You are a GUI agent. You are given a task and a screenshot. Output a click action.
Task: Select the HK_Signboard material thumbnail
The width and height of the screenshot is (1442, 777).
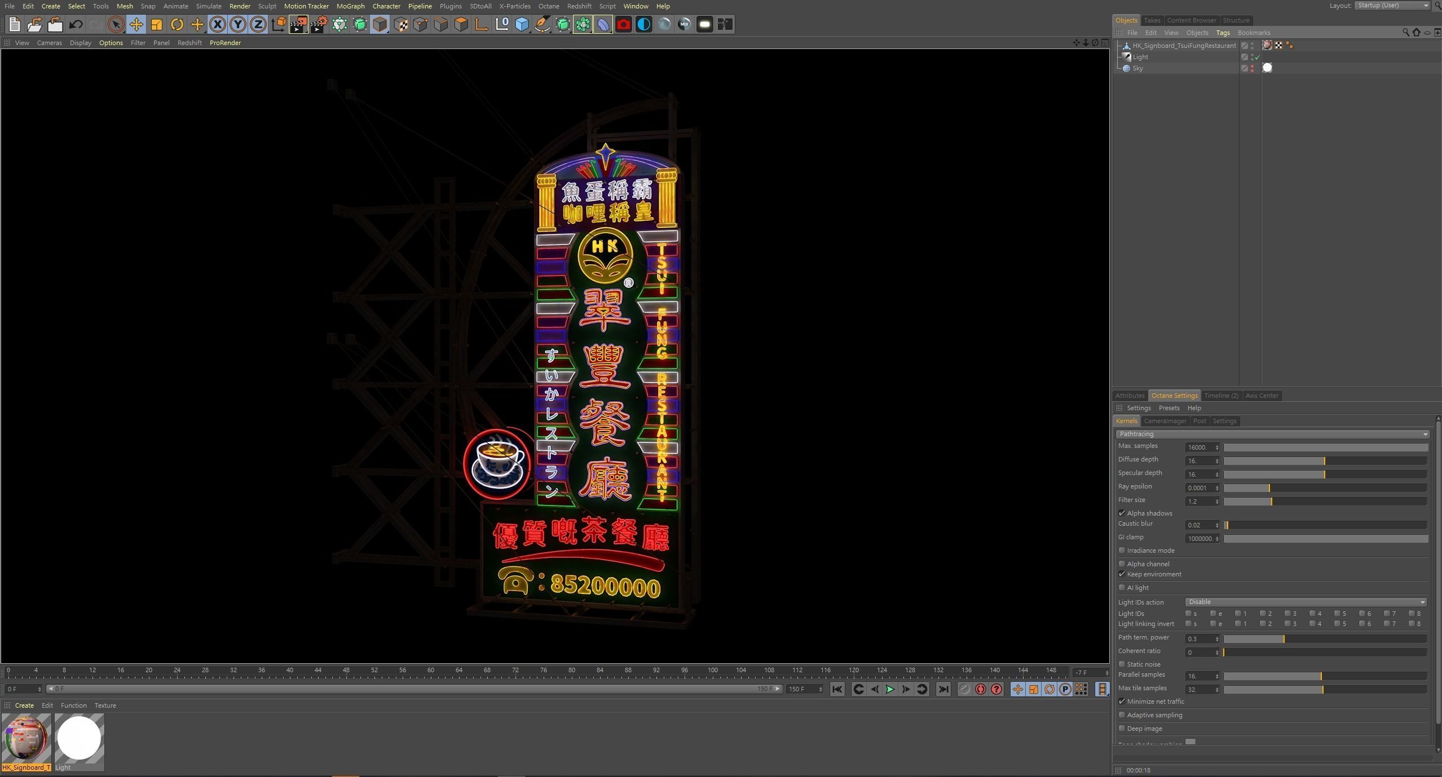26,738
